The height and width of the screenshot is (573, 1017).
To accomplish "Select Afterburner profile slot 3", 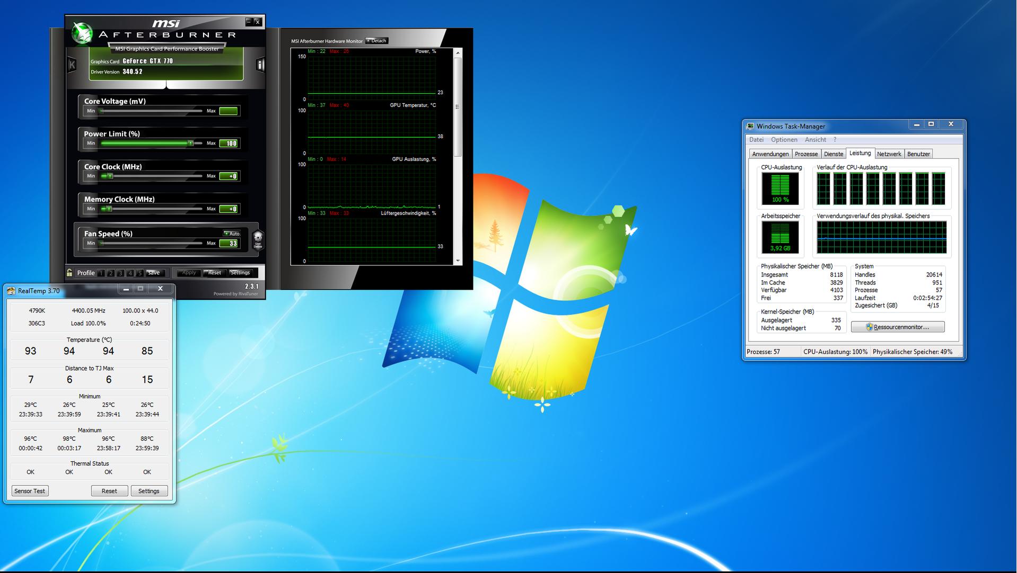I will tap(120, 273).
